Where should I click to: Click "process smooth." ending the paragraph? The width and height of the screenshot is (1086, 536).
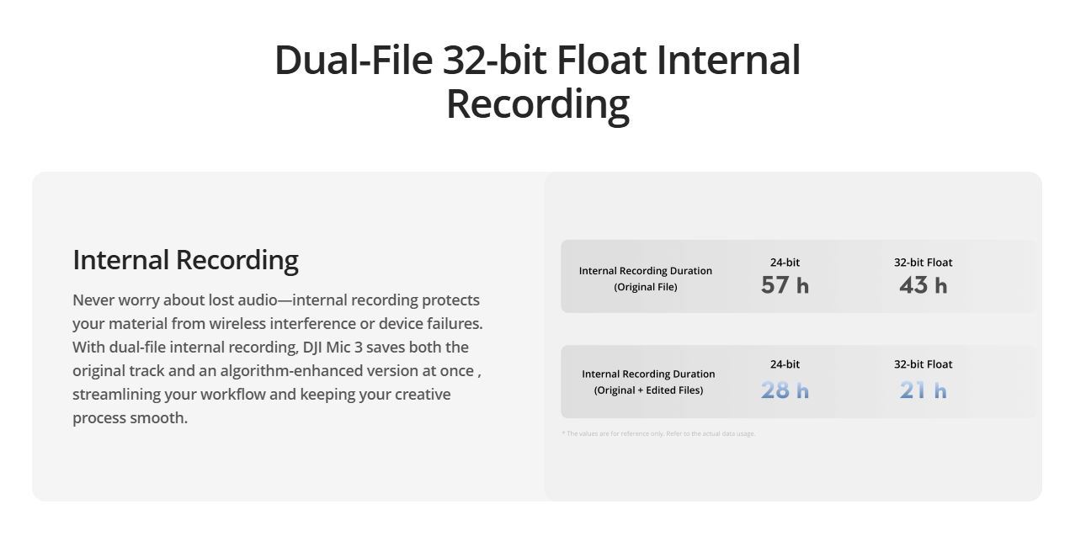130,418
